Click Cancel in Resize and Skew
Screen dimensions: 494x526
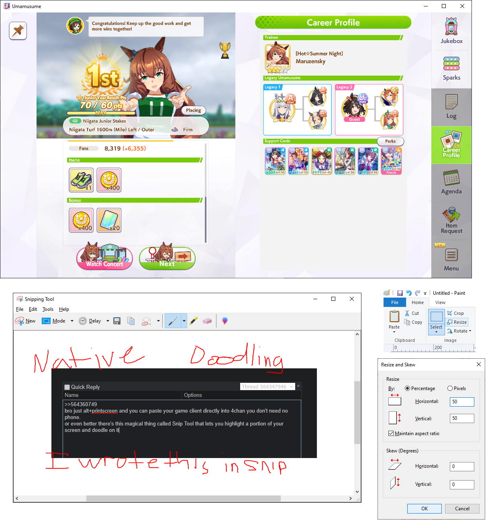tap(462, 509)
